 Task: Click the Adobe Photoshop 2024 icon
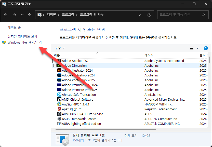[x=59, y=75]
